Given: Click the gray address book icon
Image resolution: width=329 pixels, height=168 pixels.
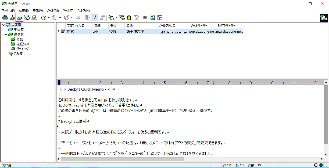Looking at the screenshot, I should point(145,18).
